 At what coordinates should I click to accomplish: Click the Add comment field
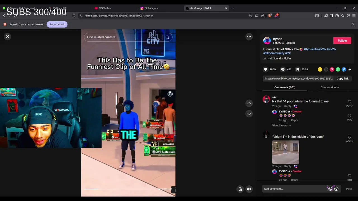pyautogui.click(x=294, y=189)
